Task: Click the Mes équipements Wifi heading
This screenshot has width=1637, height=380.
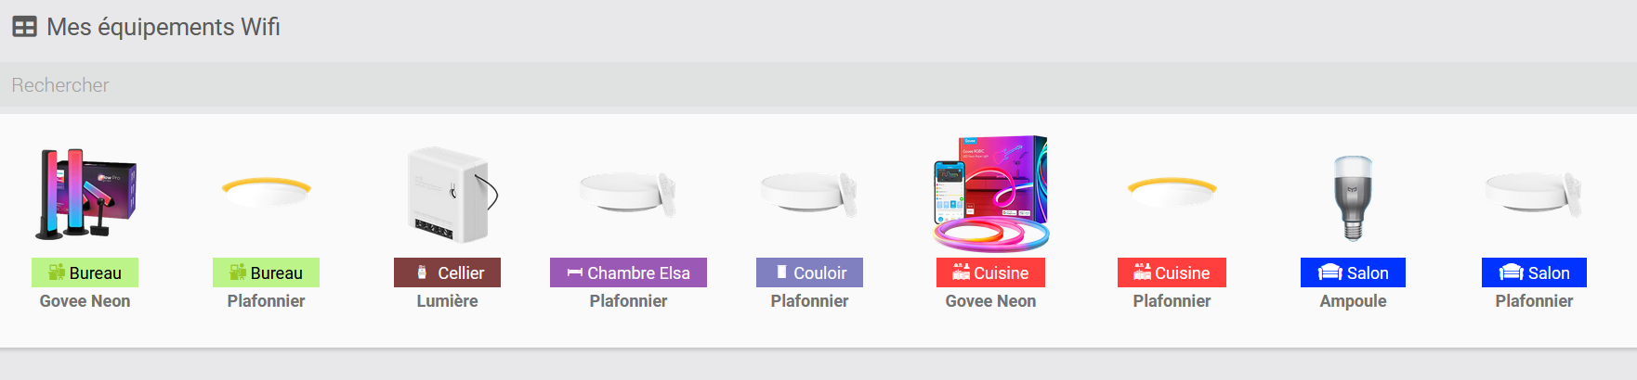Action: coord(164,27)
